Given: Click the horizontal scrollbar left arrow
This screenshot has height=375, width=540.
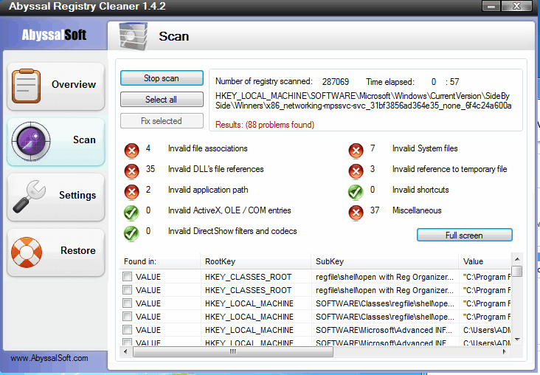Looking at the screenshot, I should click(x=125, y=351).
